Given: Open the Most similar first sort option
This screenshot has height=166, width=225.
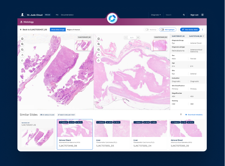Looking at the screenshot, I should coord(66,115).
